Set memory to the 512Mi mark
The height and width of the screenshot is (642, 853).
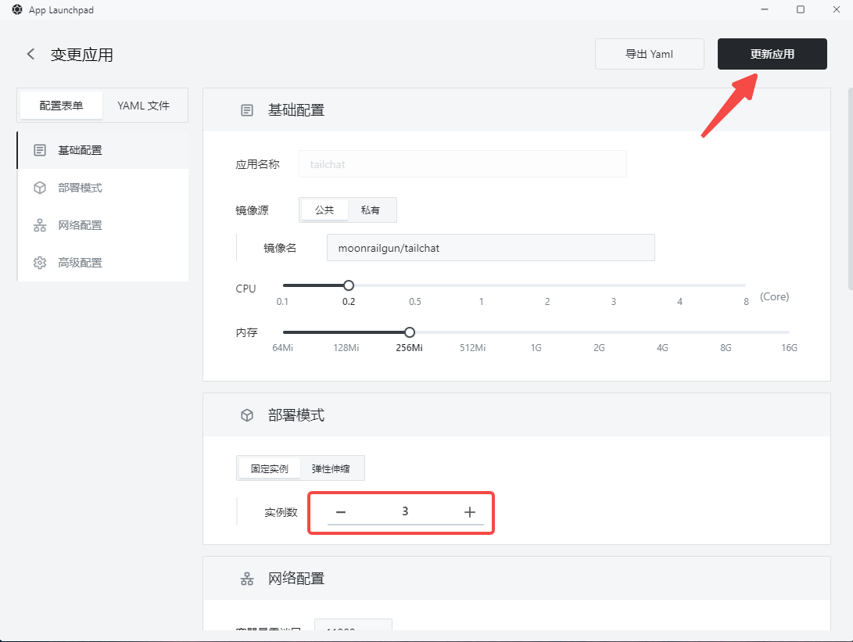coord(473,348)
